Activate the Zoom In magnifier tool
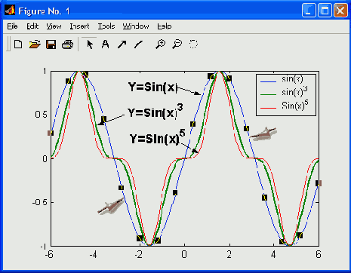 (x=160, y=44)
